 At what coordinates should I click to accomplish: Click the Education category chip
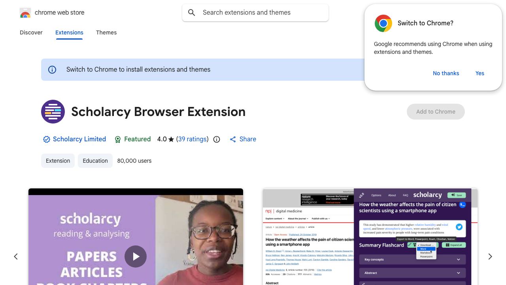coord(95,161)
